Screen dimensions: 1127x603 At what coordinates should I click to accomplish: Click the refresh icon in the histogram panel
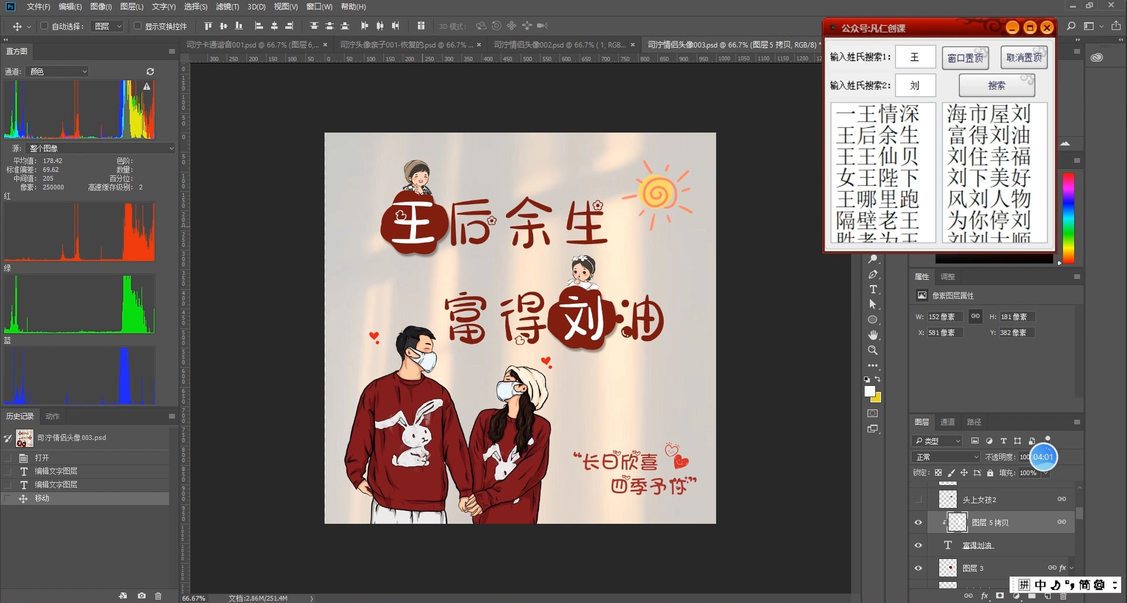(x=150, y=71)
